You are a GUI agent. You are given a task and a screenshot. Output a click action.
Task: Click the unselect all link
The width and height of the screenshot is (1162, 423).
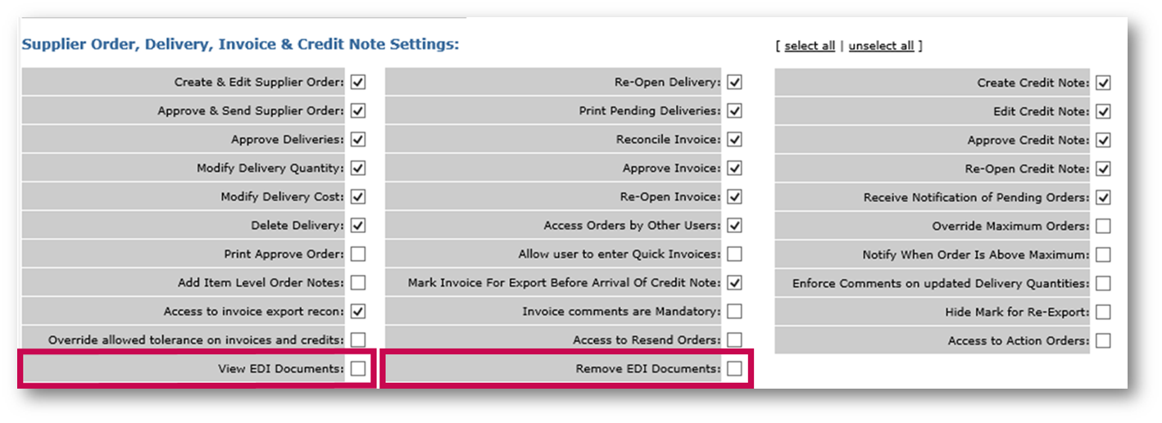click(x=881, y=46)
